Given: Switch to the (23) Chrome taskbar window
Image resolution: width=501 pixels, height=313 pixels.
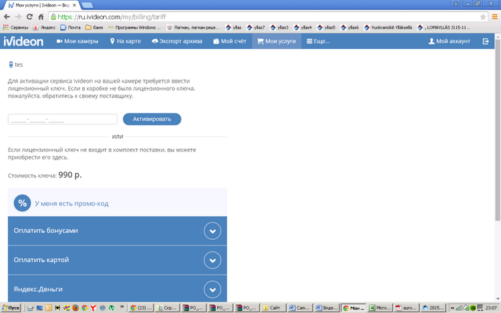Looking at the screenshot, I should point(141,308).
